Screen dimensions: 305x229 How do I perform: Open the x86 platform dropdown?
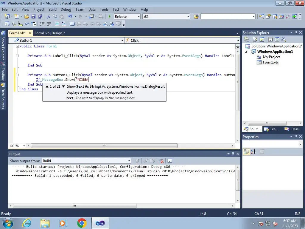pyautogui.click(x=188, y=17)
